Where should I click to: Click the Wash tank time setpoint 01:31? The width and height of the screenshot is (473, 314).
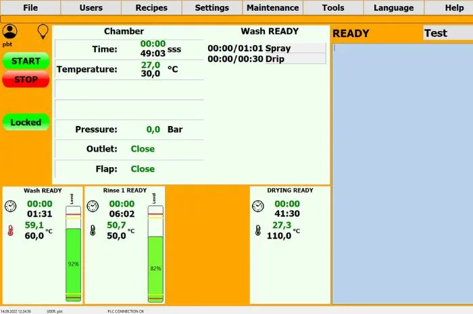click(x=39, y=214)
